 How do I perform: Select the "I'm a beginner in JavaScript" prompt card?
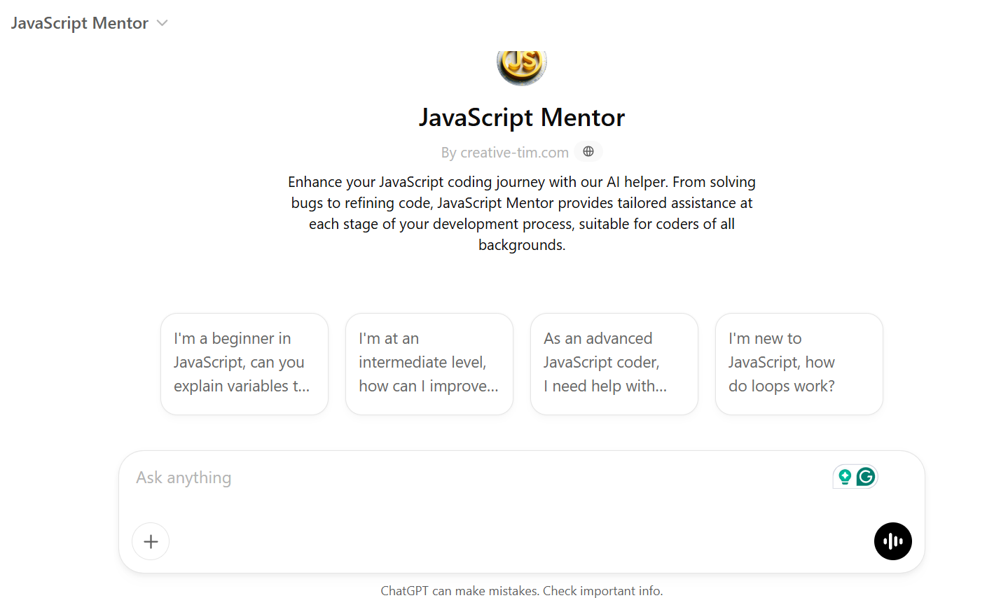(244, 363)
